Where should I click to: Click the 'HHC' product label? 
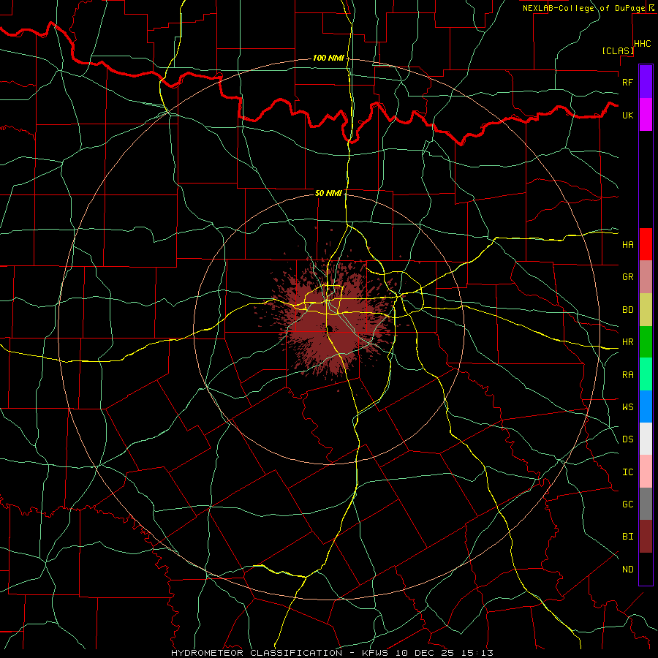642,44
